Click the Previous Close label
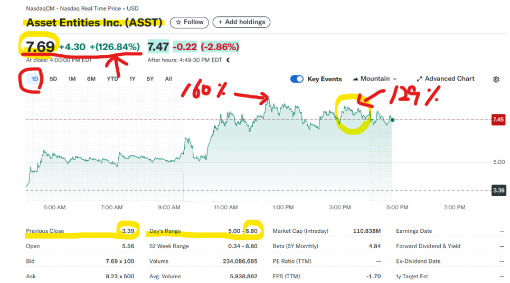Viewport: 510px width, 283px height. point(45,231)
